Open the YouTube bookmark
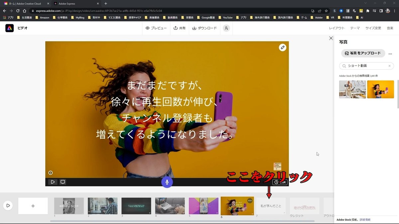The image size is (399, 224). click(x=225, y=17)
